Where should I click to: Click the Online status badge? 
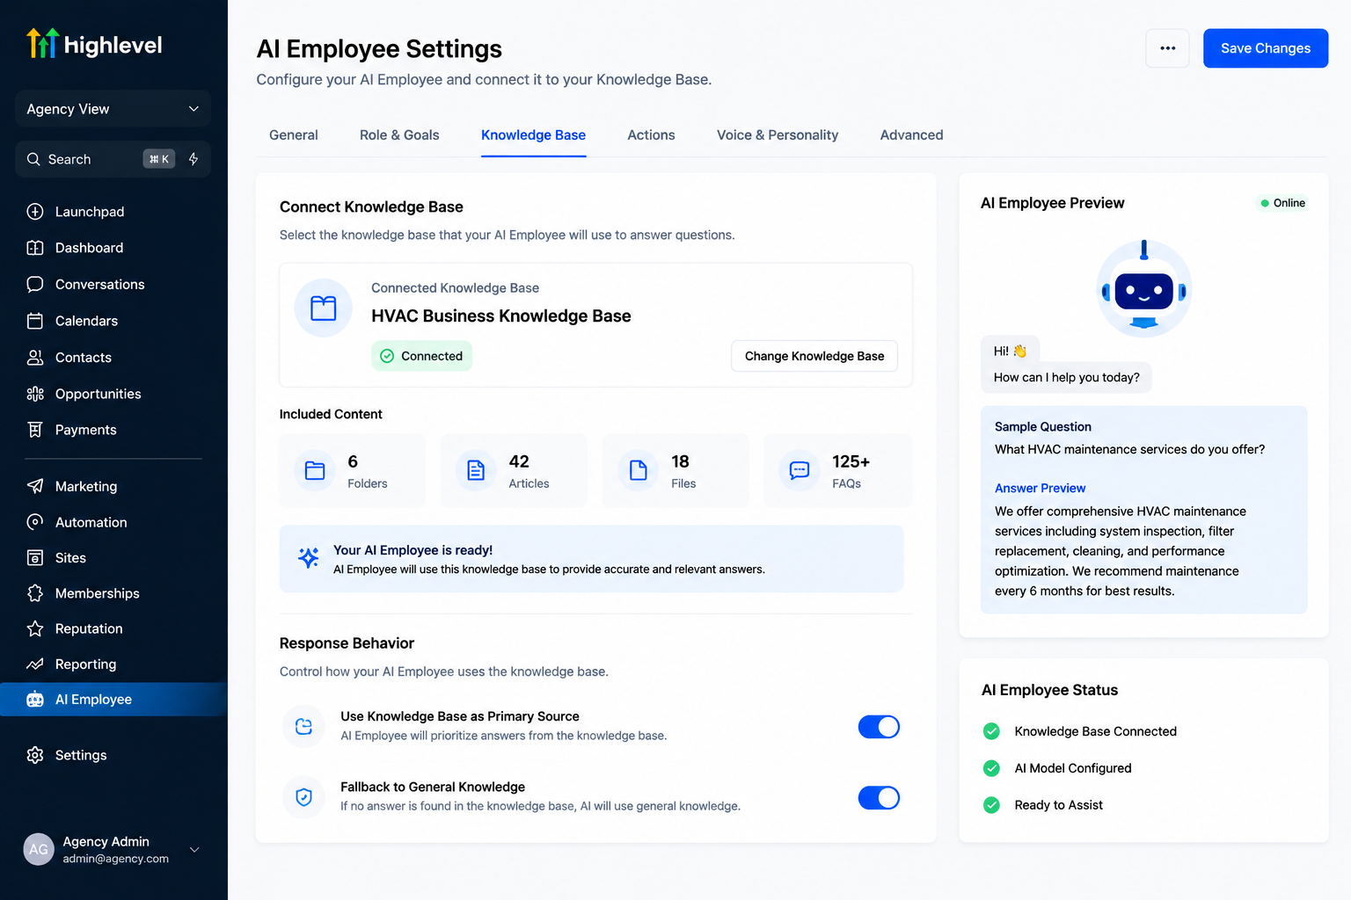tap(1282, 203)
